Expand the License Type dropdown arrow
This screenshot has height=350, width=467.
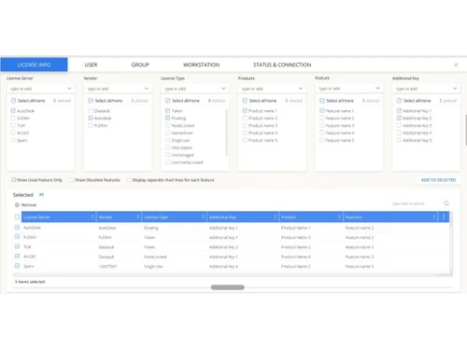click(223, 89)
